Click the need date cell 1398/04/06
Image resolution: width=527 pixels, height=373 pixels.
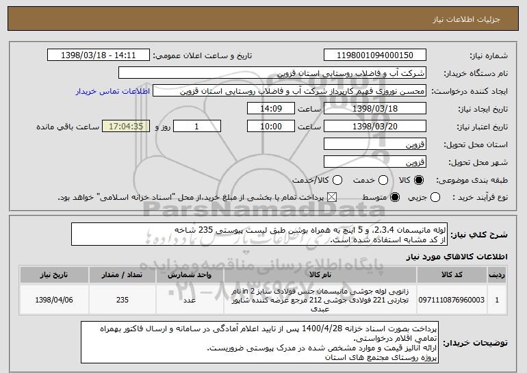(x=54, y=300)
